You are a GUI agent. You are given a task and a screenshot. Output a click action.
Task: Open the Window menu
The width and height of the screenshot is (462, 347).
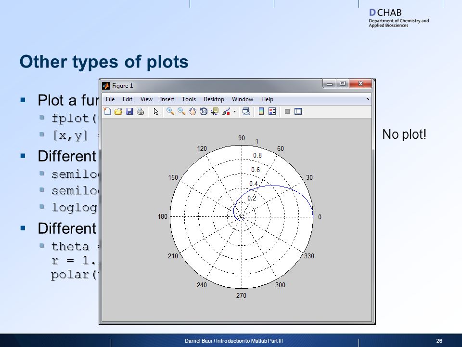242,99
